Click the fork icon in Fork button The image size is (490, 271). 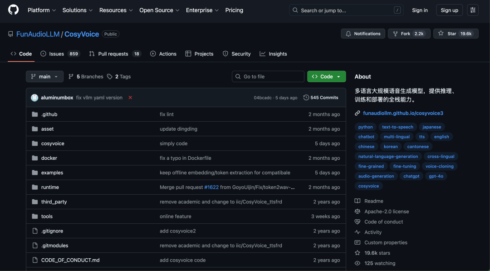[x=395, y=34]
